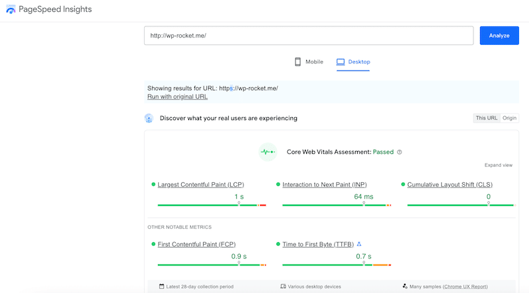Screen dimensions: 529x293
Task: Click the real users experience icon
Action: pos(149,118)
